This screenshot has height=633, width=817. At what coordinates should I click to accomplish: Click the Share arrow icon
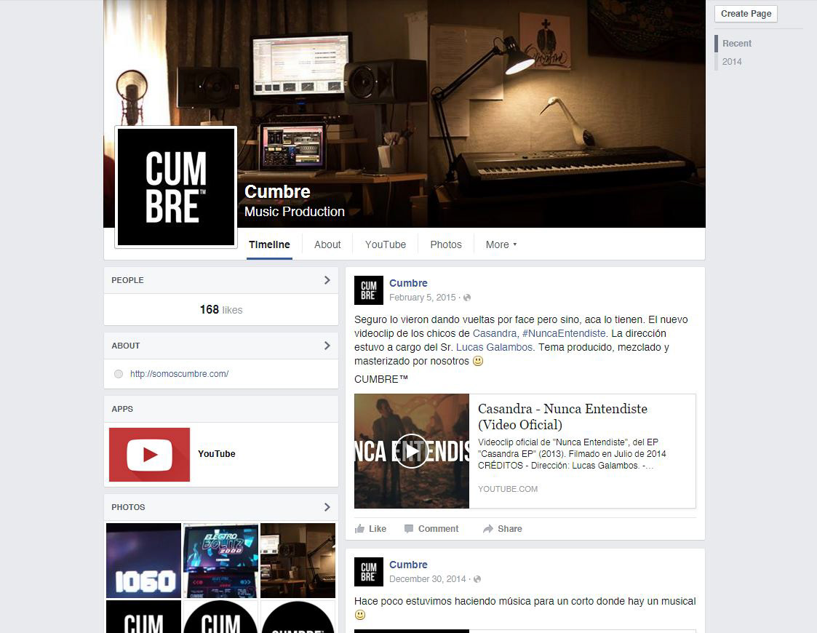(487, 529)
